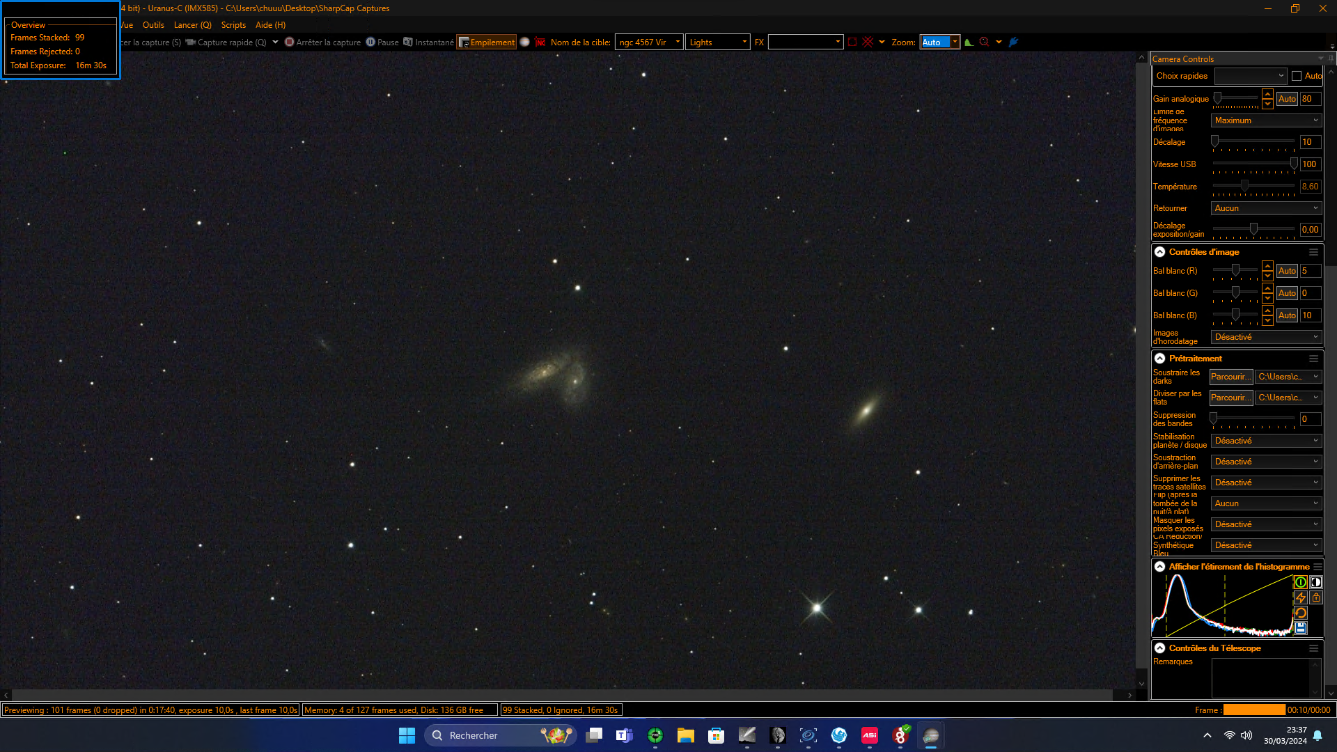
Task: Decrease Bal blanc (B) with down stepper arrow
Action: 1267,320
